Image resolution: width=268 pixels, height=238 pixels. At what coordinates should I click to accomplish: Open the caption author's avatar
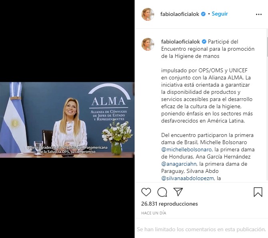tap(148, 44)
